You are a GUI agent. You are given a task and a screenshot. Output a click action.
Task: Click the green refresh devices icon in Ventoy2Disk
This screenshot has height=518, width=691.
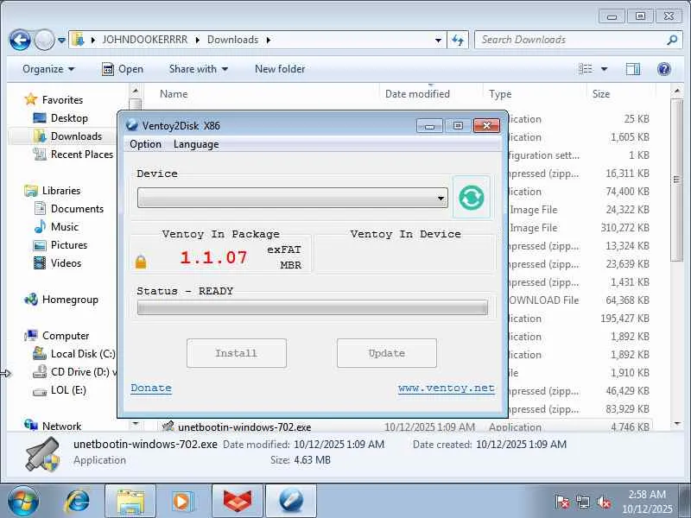pos(471,198)
